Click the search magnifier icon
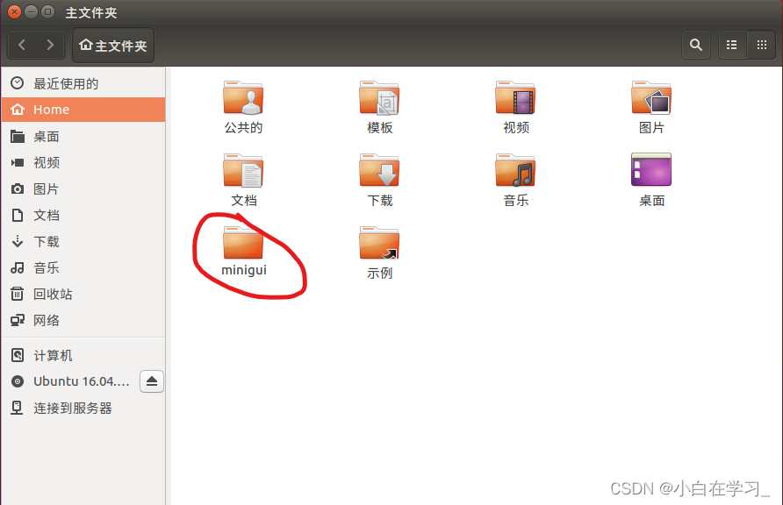 point(696,44)
